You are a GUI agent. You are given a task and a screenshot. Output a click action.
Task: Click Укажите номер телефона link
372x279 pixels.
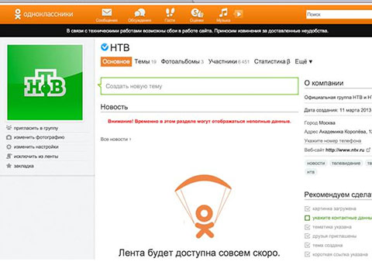click(x=332, y=141)
